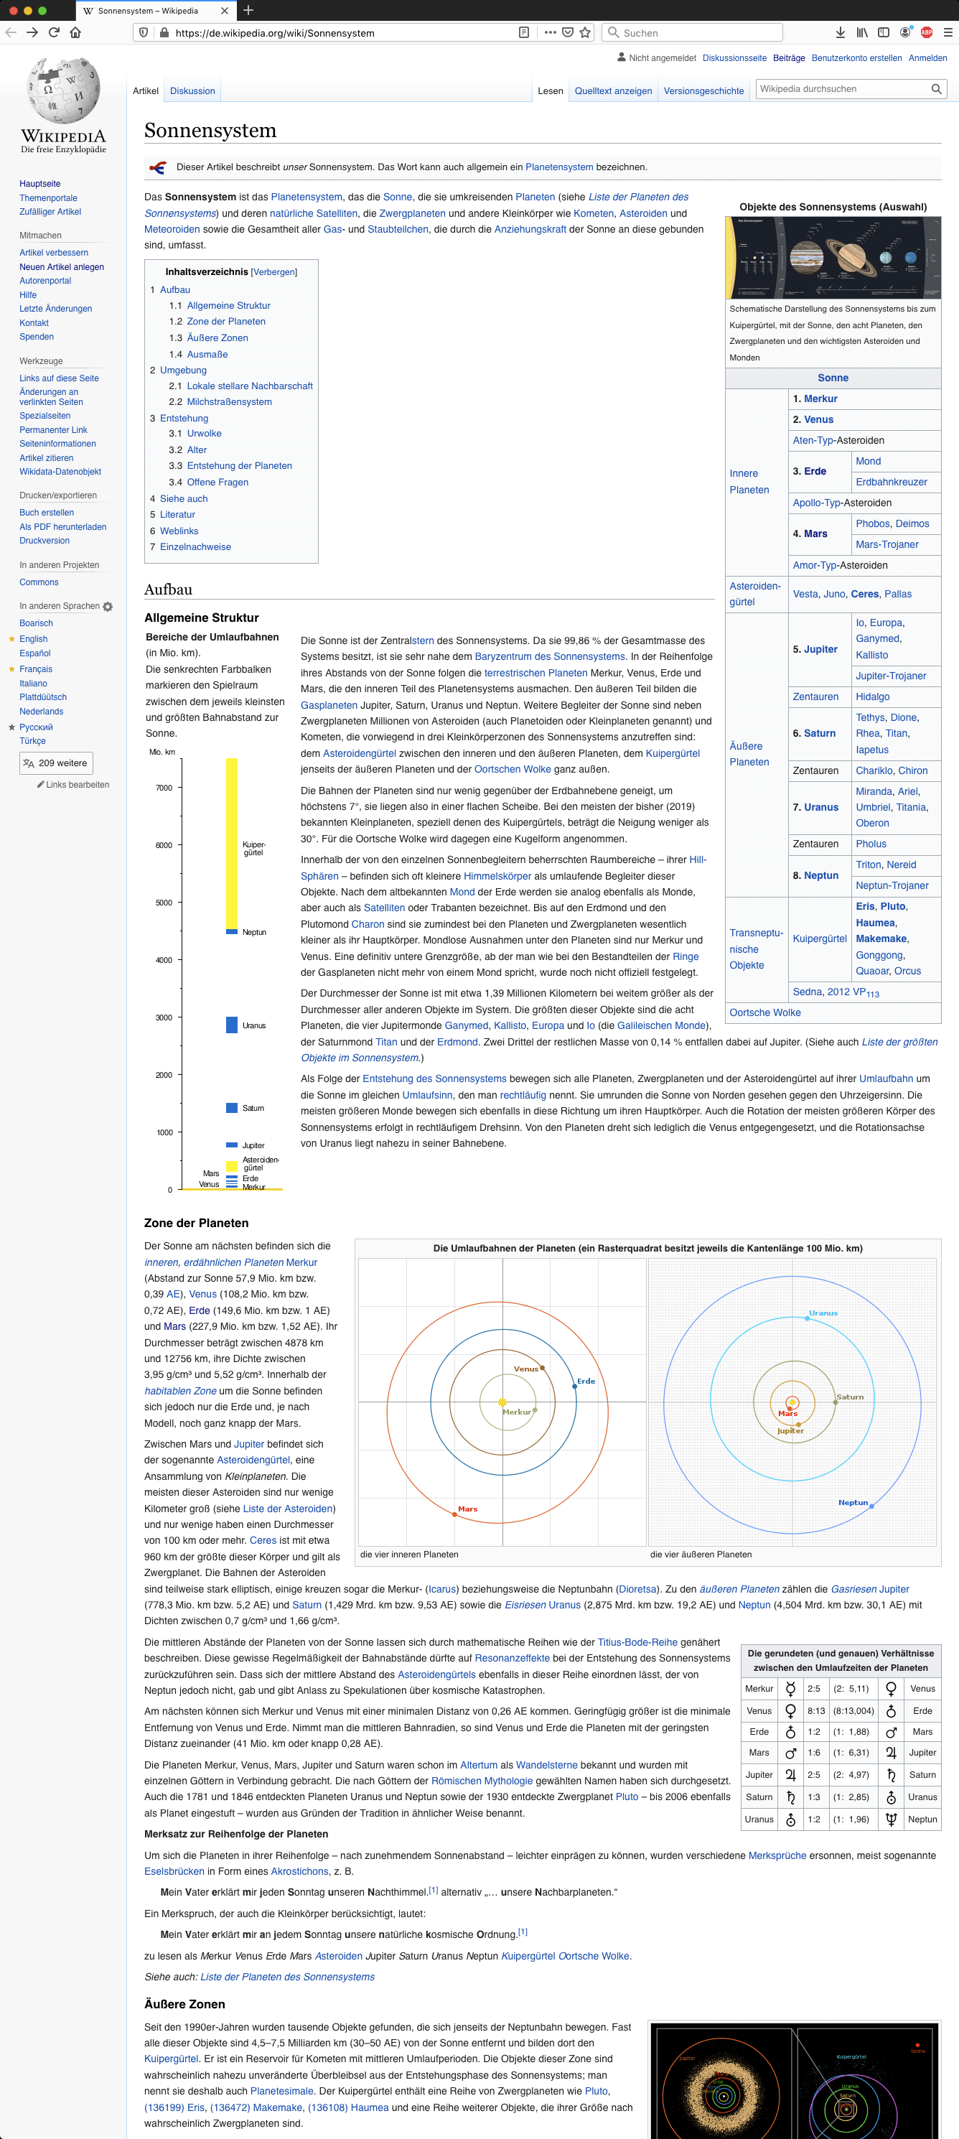Click into the Firefox Suchen search box
Image resolution: width=959 pixels, height=2139 pixels.
pos(693,32)
